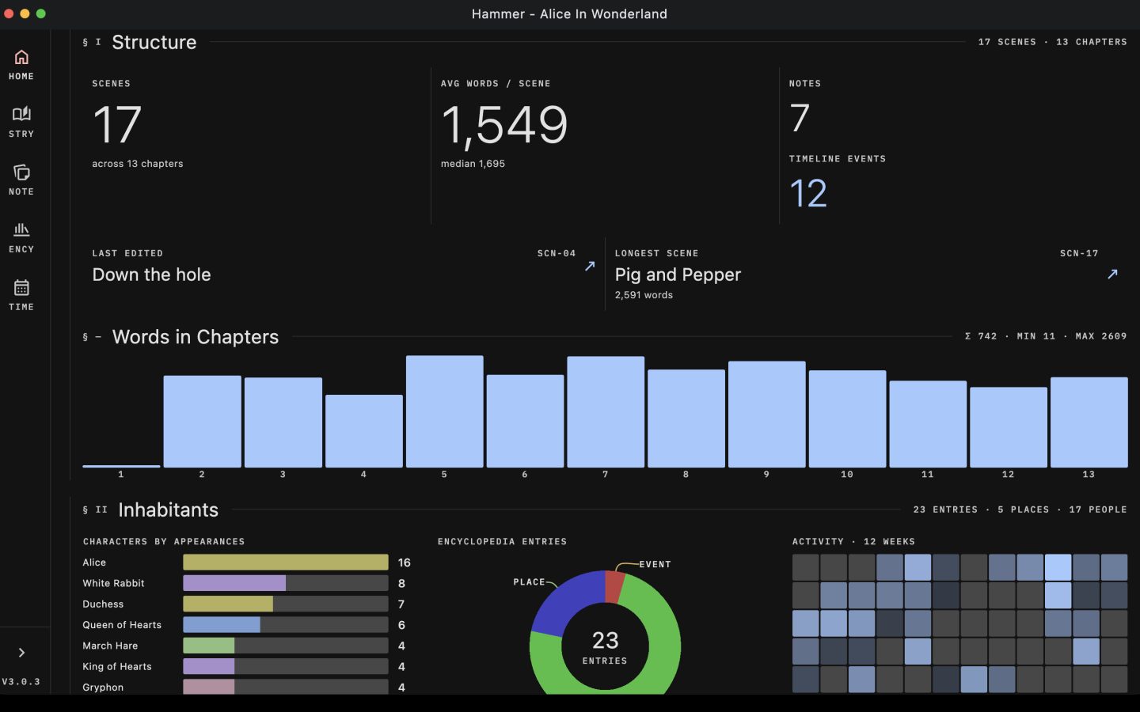Select the chapter 5 bar in chart

[444, 411]
